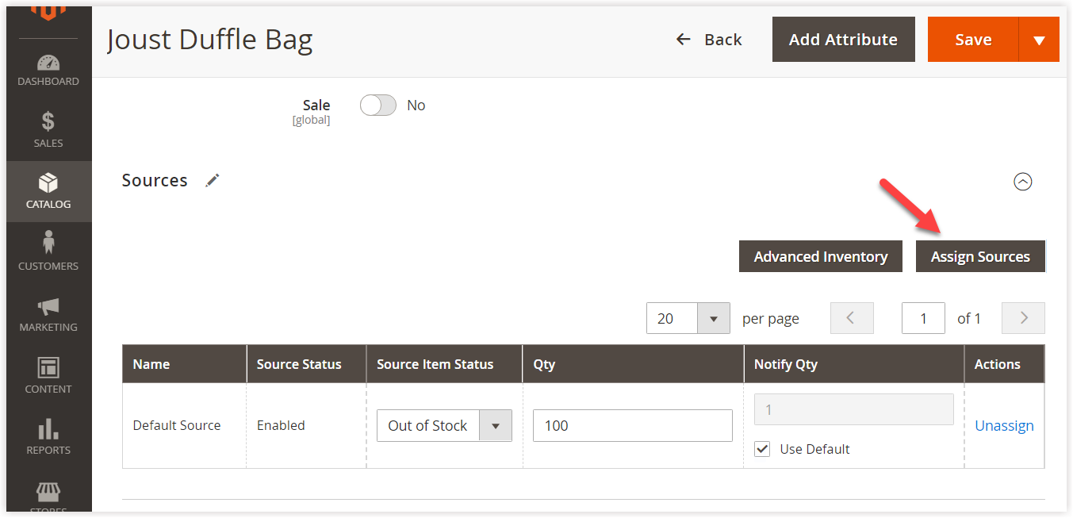Unassign the Default Source
Viewport: 1073px width, 518px height.
(1004, 425)
